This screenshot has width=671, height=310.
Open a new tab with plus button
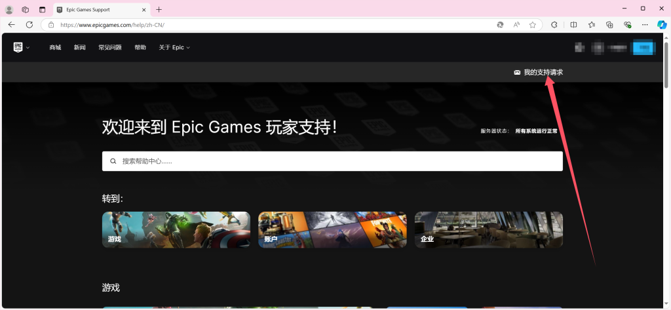[159, 9]
